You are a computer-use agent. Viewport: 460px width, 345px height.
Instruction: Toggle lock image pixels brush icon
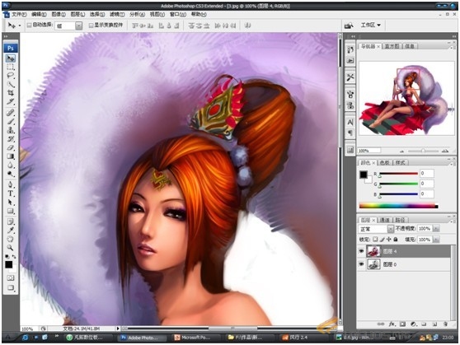coord(382,240)
